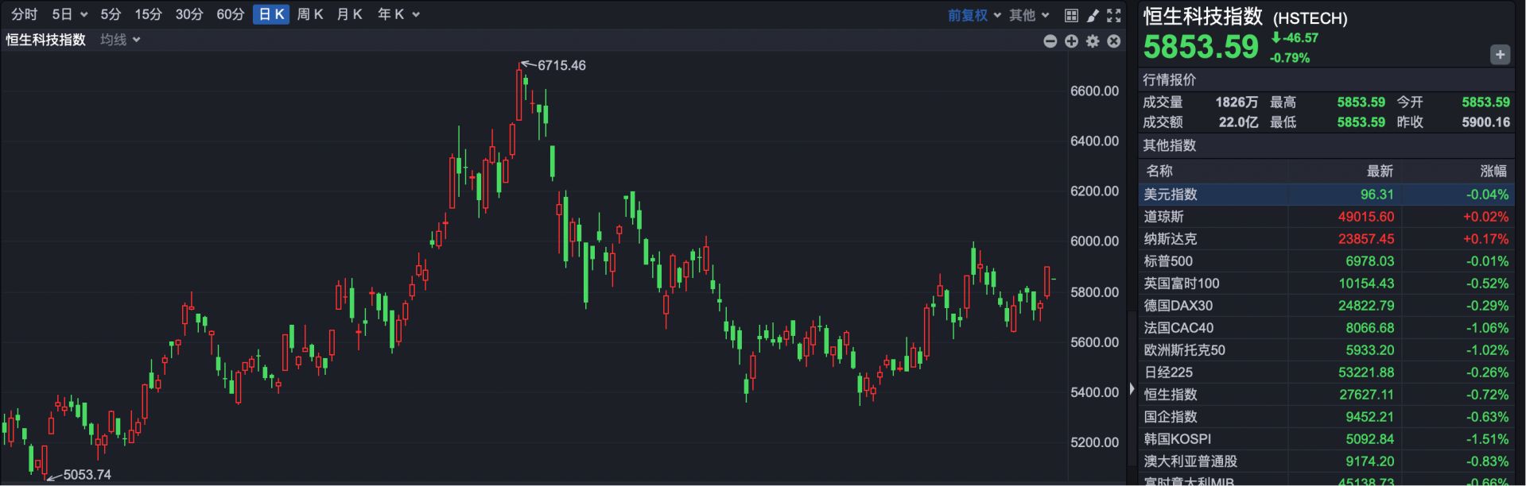Select the 60分 timeframe tab
1526x486 pixels.
pyautogui.click(x=230, y=14)
